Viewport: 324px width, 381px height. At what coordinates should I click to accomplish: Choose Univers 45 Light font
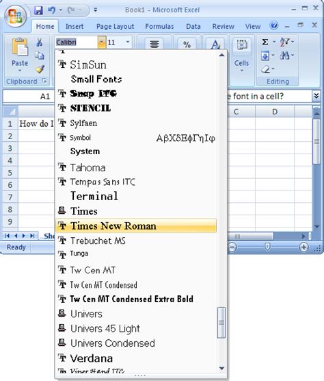click(x=136, y=328)
